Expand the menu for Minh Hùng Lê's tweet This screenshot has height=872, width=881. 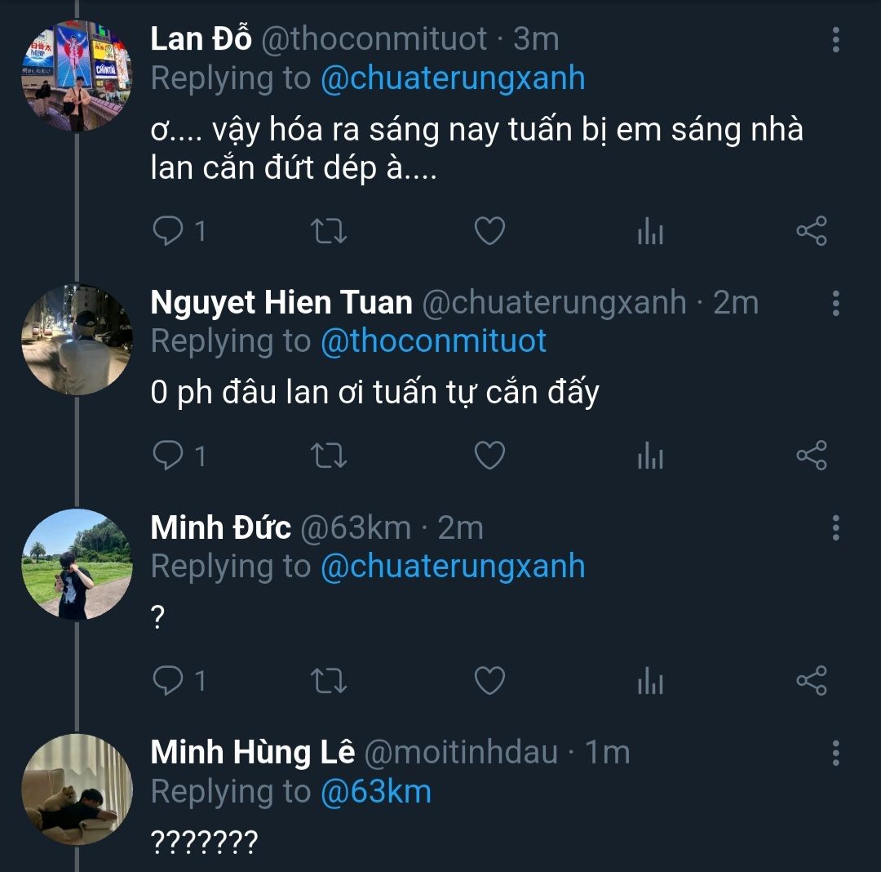835,753
